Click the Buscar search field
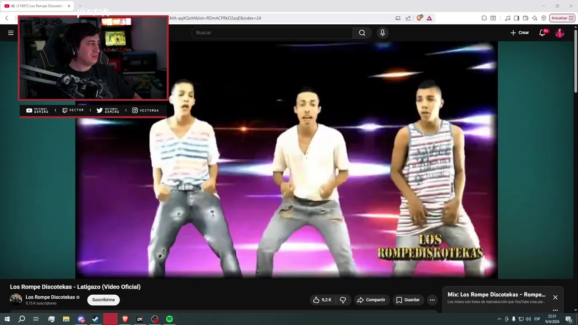Screen dimensions: 578x325 tap(272, 32)
